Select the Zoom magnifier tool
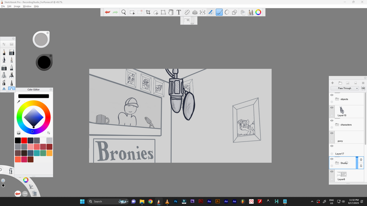The image size is (367, 206). (x=124, y=12)
